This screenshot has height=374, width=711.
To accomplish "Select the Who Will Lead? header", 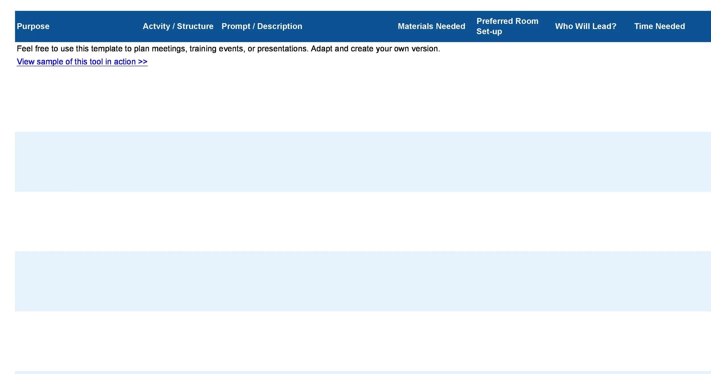I will pyautogui.click(x=586, y=26).
